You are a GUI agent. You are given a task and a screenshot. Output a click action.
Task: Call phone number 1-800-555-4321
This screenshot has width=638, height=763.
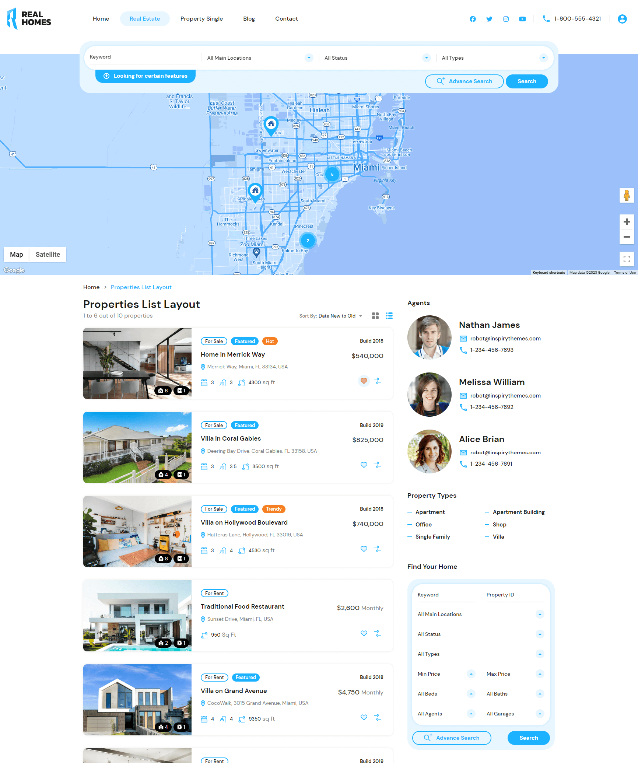[x=577, y=19]
